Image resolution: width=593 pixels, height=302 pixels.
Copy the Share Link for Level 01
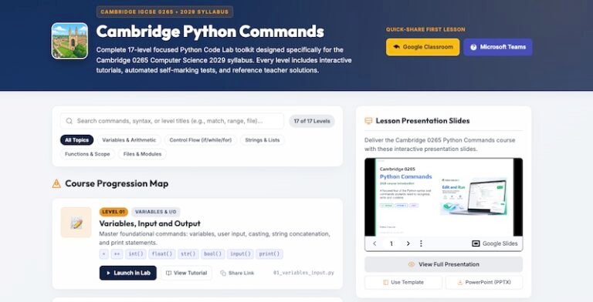[x=237, y=273]
